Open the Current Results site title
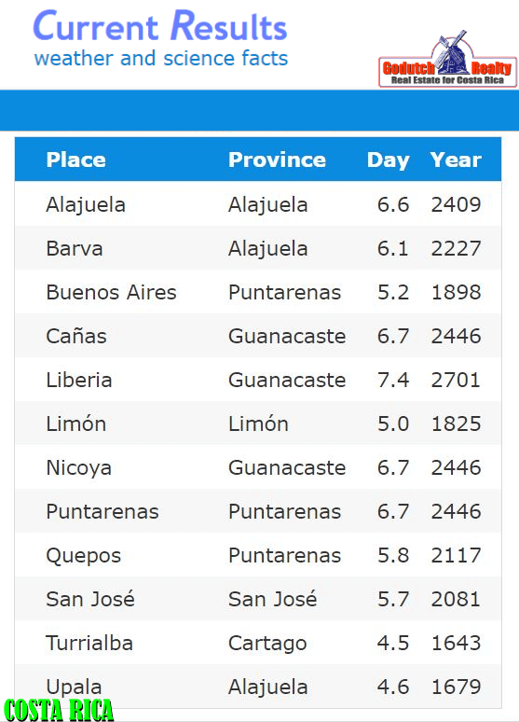Image resolution: width=519 pixels, height=722 pixels. 160,26
